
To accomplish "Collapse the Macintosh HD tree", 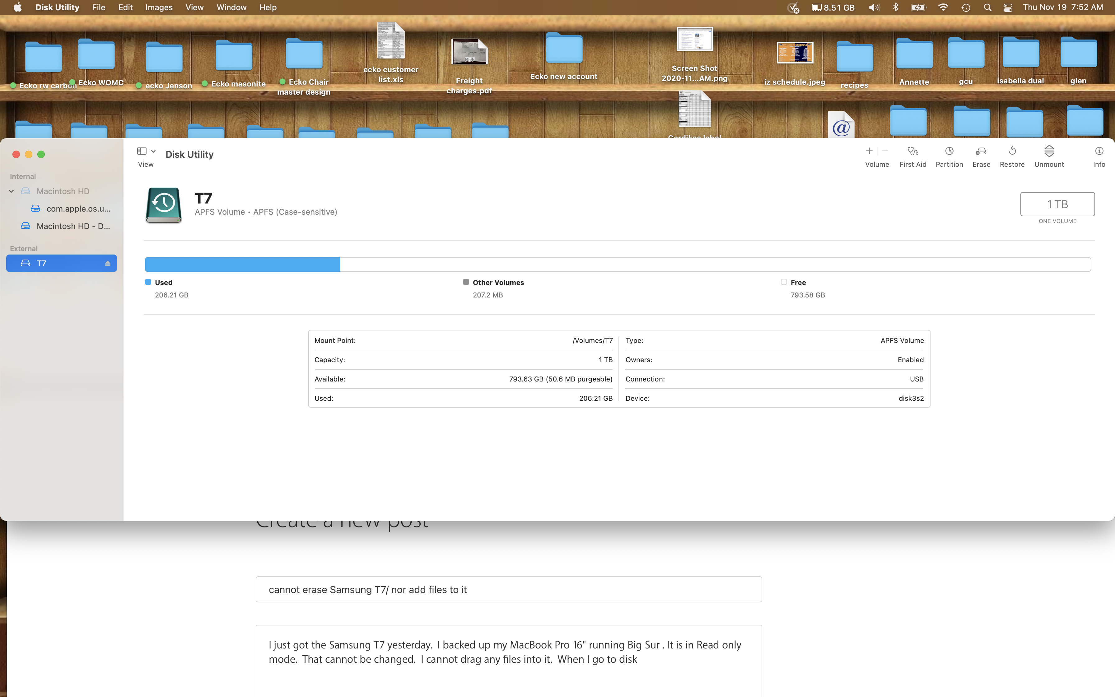I will (12, 191).
